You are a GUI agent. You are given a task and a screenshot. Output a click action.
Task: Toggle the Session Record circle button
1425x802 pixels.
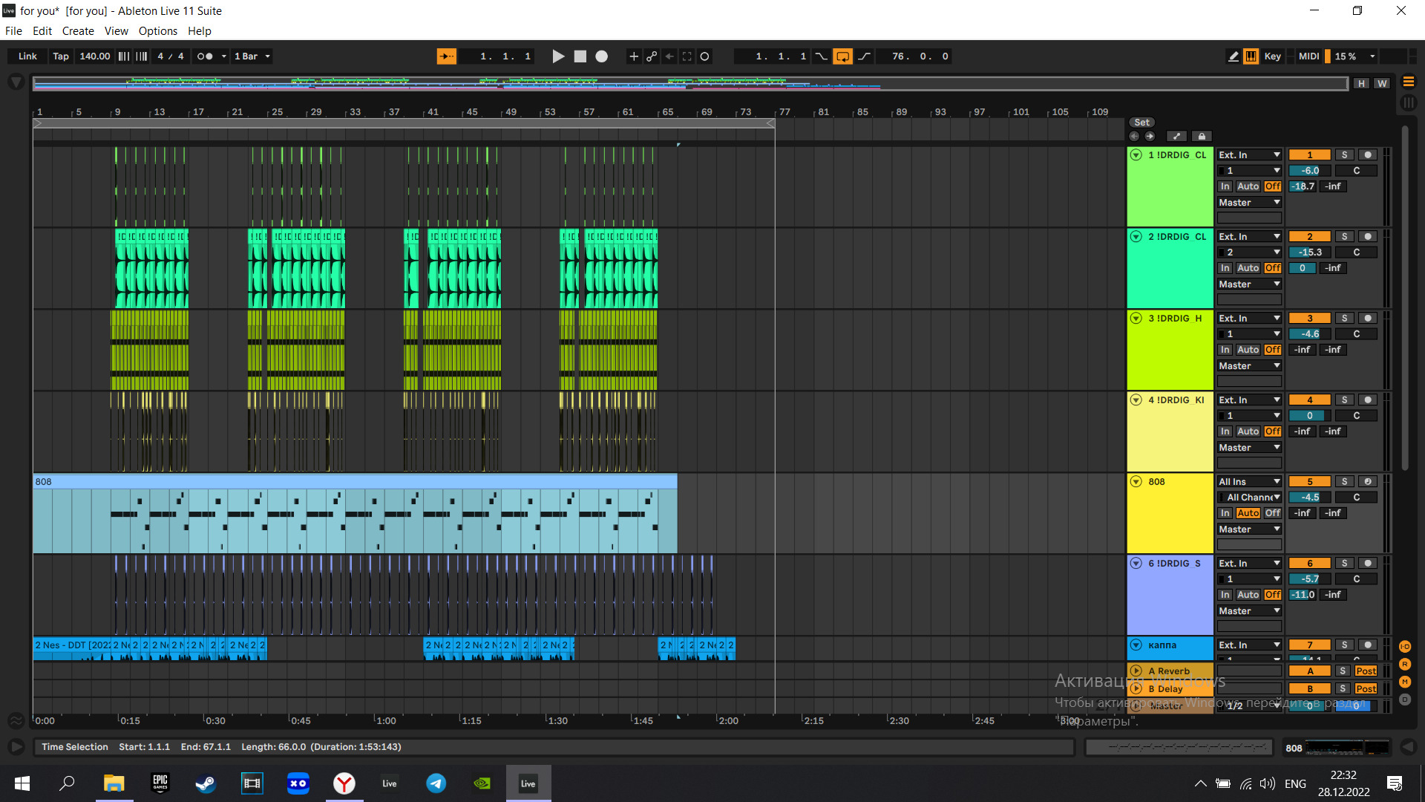[705, 56]
